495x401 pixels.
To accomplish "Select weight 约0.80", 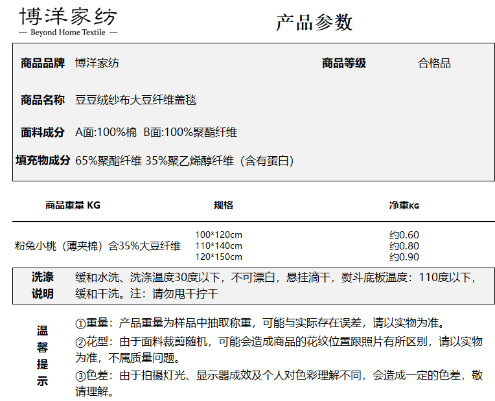I will point(404,246).
